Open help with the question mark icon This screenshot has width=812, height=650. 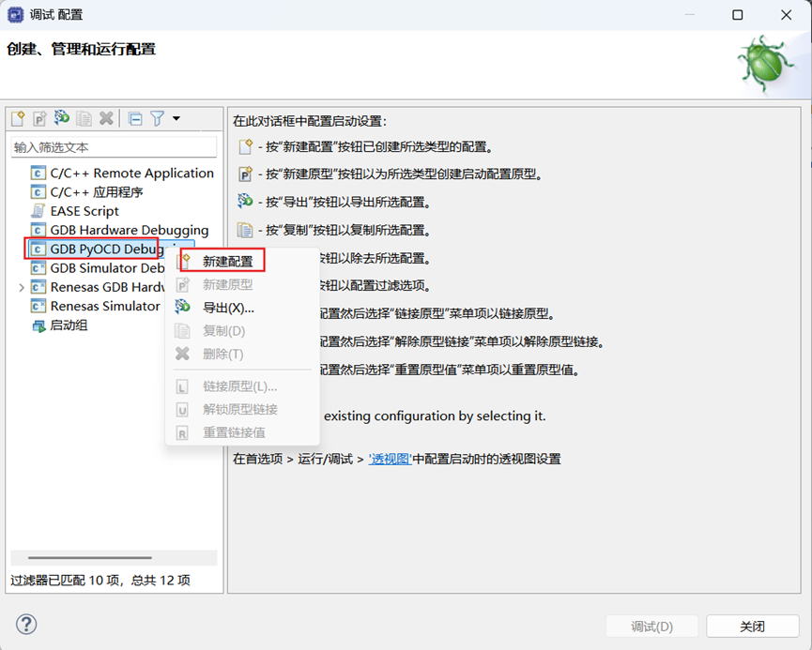(x=26, y=624)
